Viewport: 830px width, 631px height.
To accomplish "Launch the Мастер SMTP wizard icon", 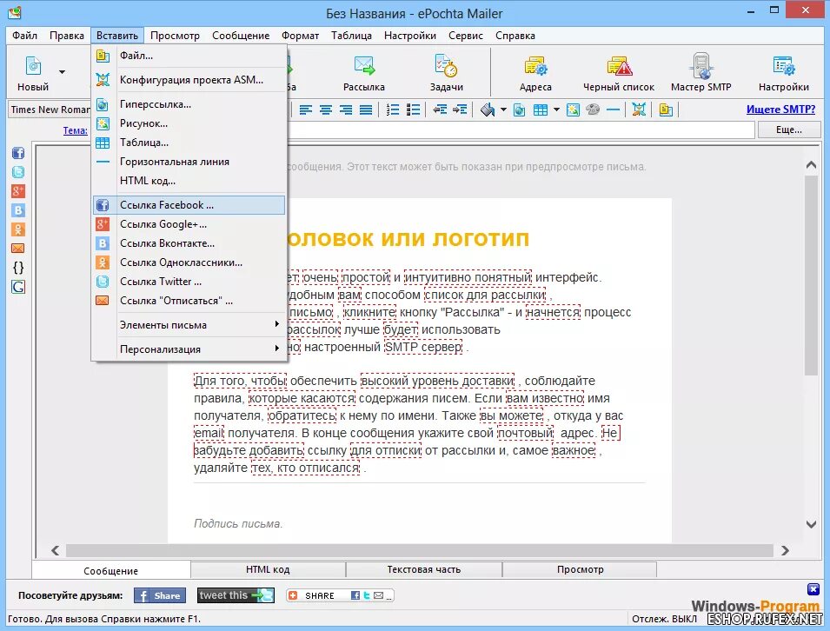I will pyautogui.click(x=701, y=72).
